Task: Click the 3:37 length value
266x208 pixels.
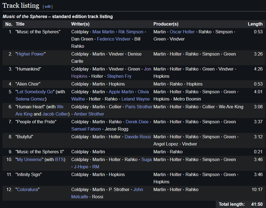Action: tap(258, 122)
